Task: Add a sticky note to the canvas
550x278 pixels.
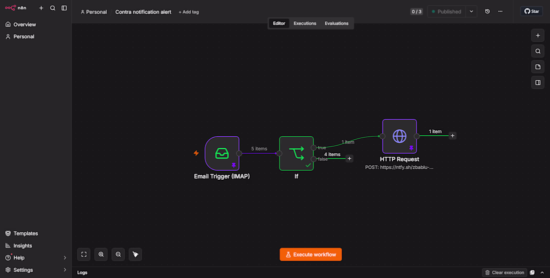Action: 537,67
